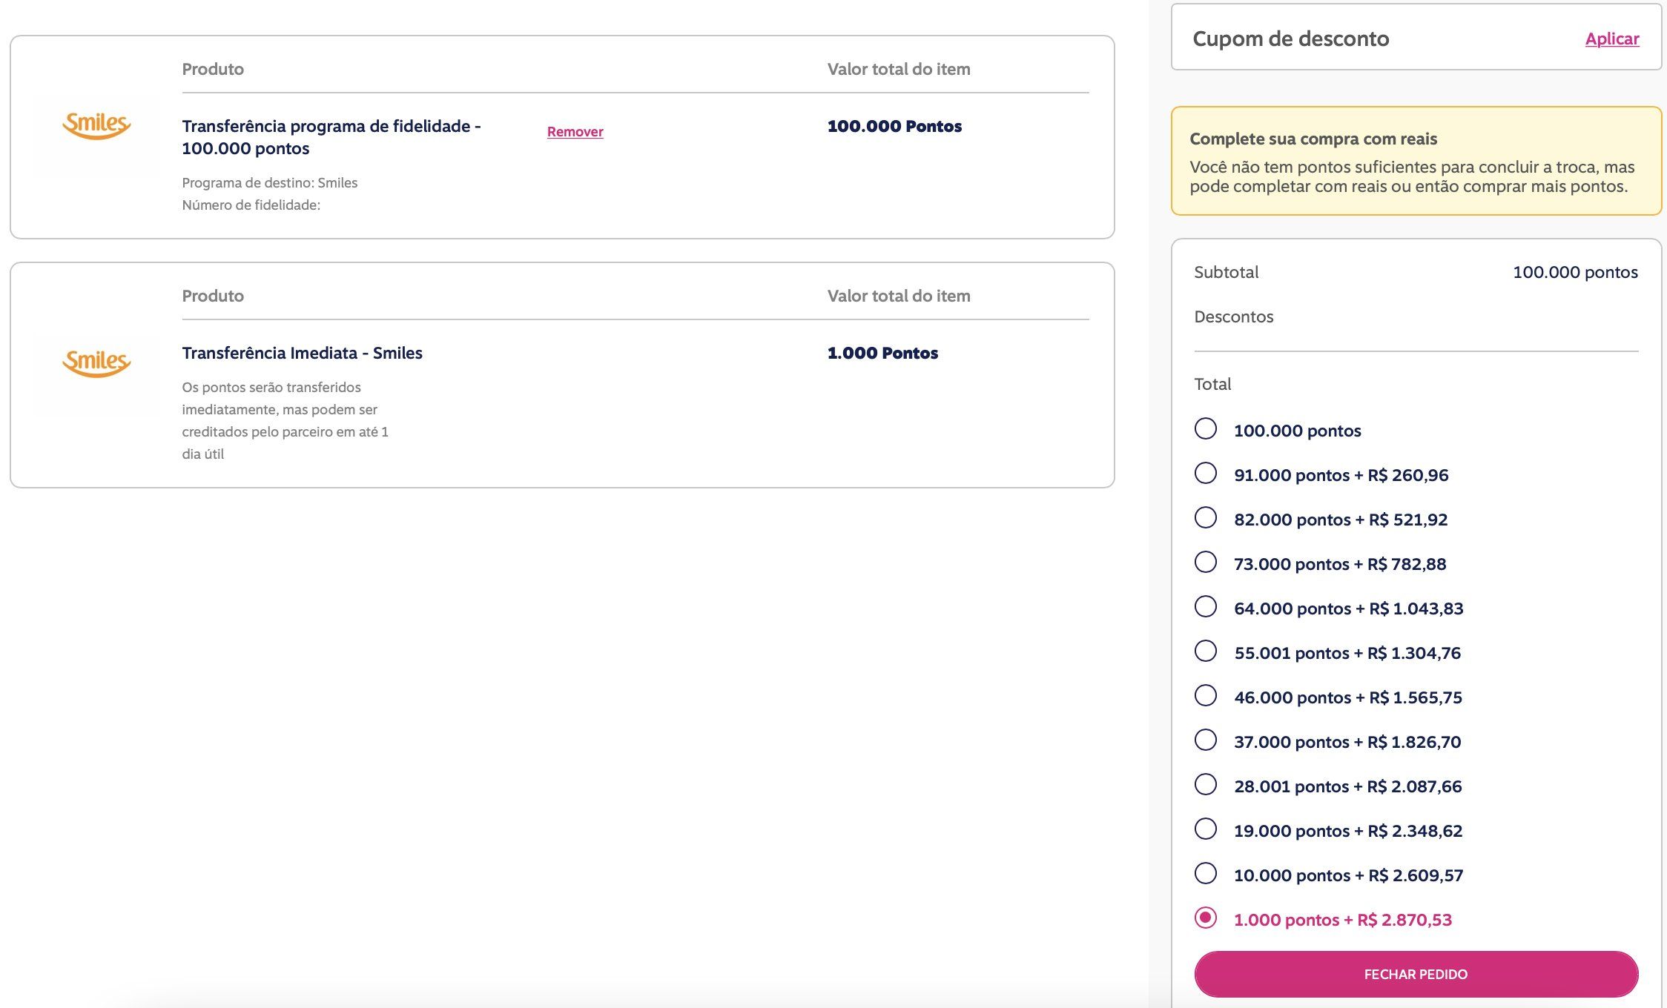The height and width of the screenshot is (1008, 1667).
Task: Select 28.001 pontos + R$ 2.087,66
Action: coord(1206,784)
